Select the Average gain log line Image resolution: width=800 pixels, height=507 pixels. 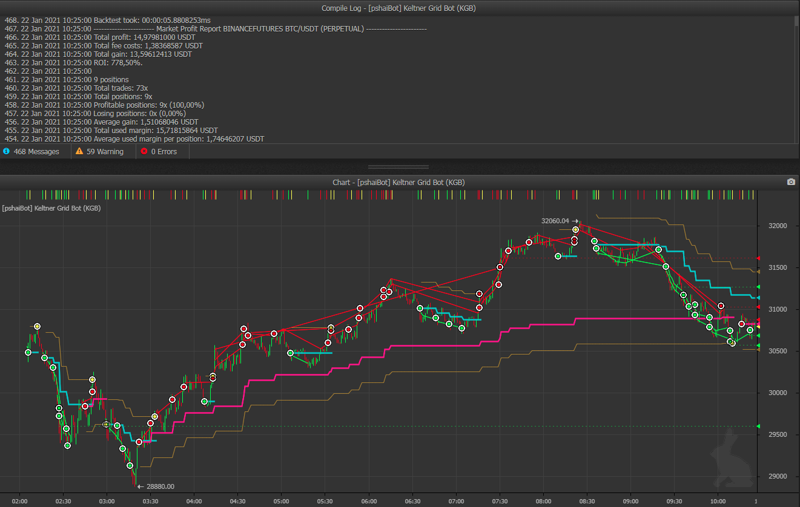coord(101,122)
